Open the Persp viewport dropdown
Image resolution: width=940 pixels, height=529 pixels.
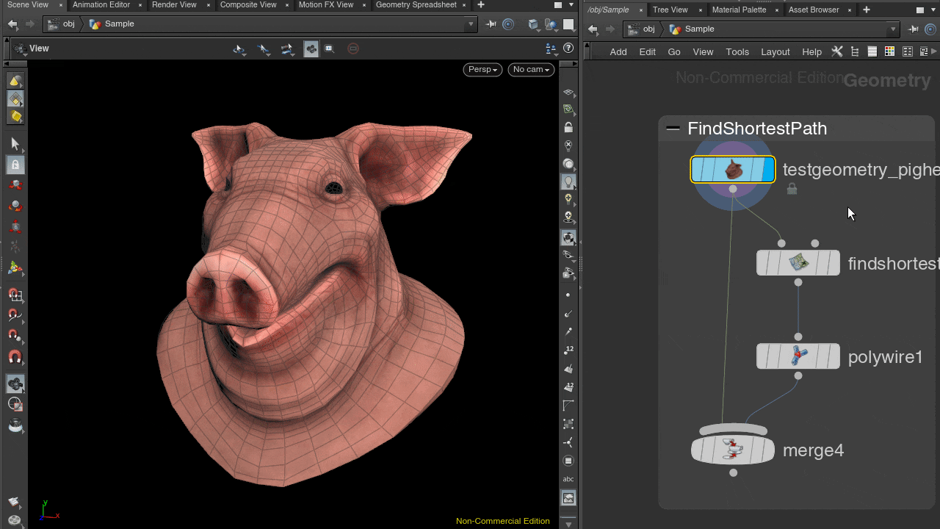coord(483,69)
